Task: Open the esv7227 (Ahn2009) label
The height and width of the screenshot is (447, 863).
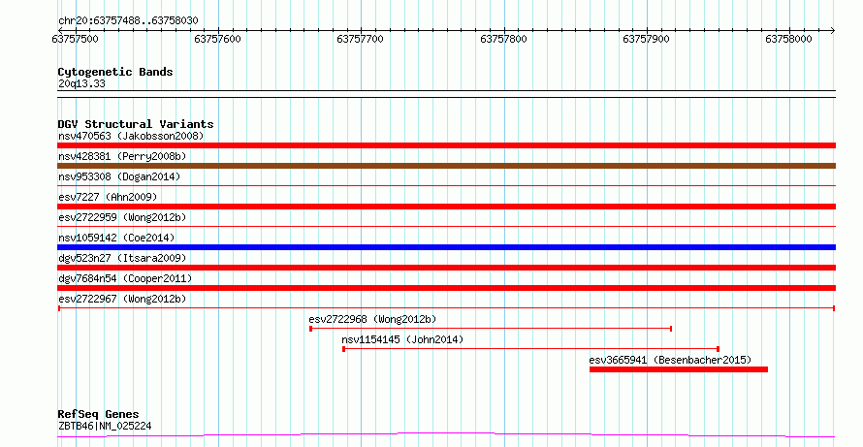Action: (108, 197)
